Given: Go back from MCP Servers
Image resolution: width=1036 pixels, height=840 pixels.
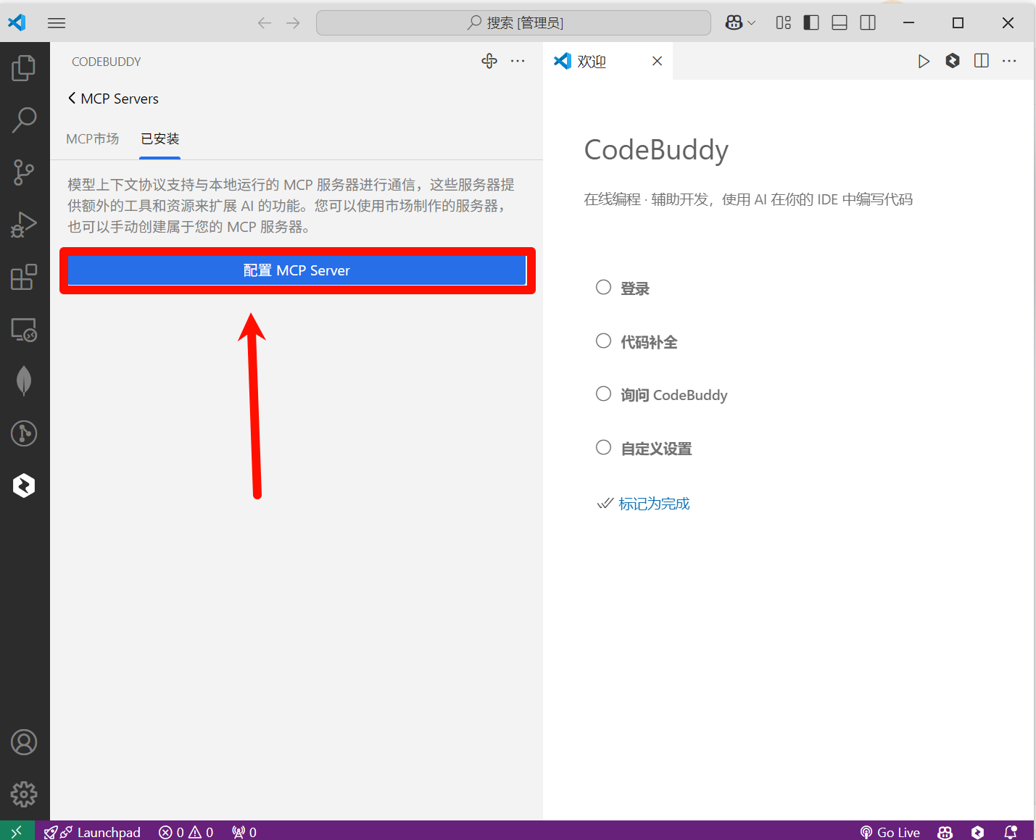Looking at the screenshot, I should [72, 98].
